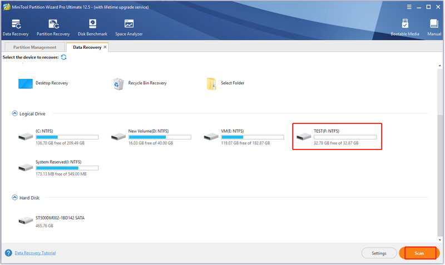Open the Settings button

(x=379, y=253)
